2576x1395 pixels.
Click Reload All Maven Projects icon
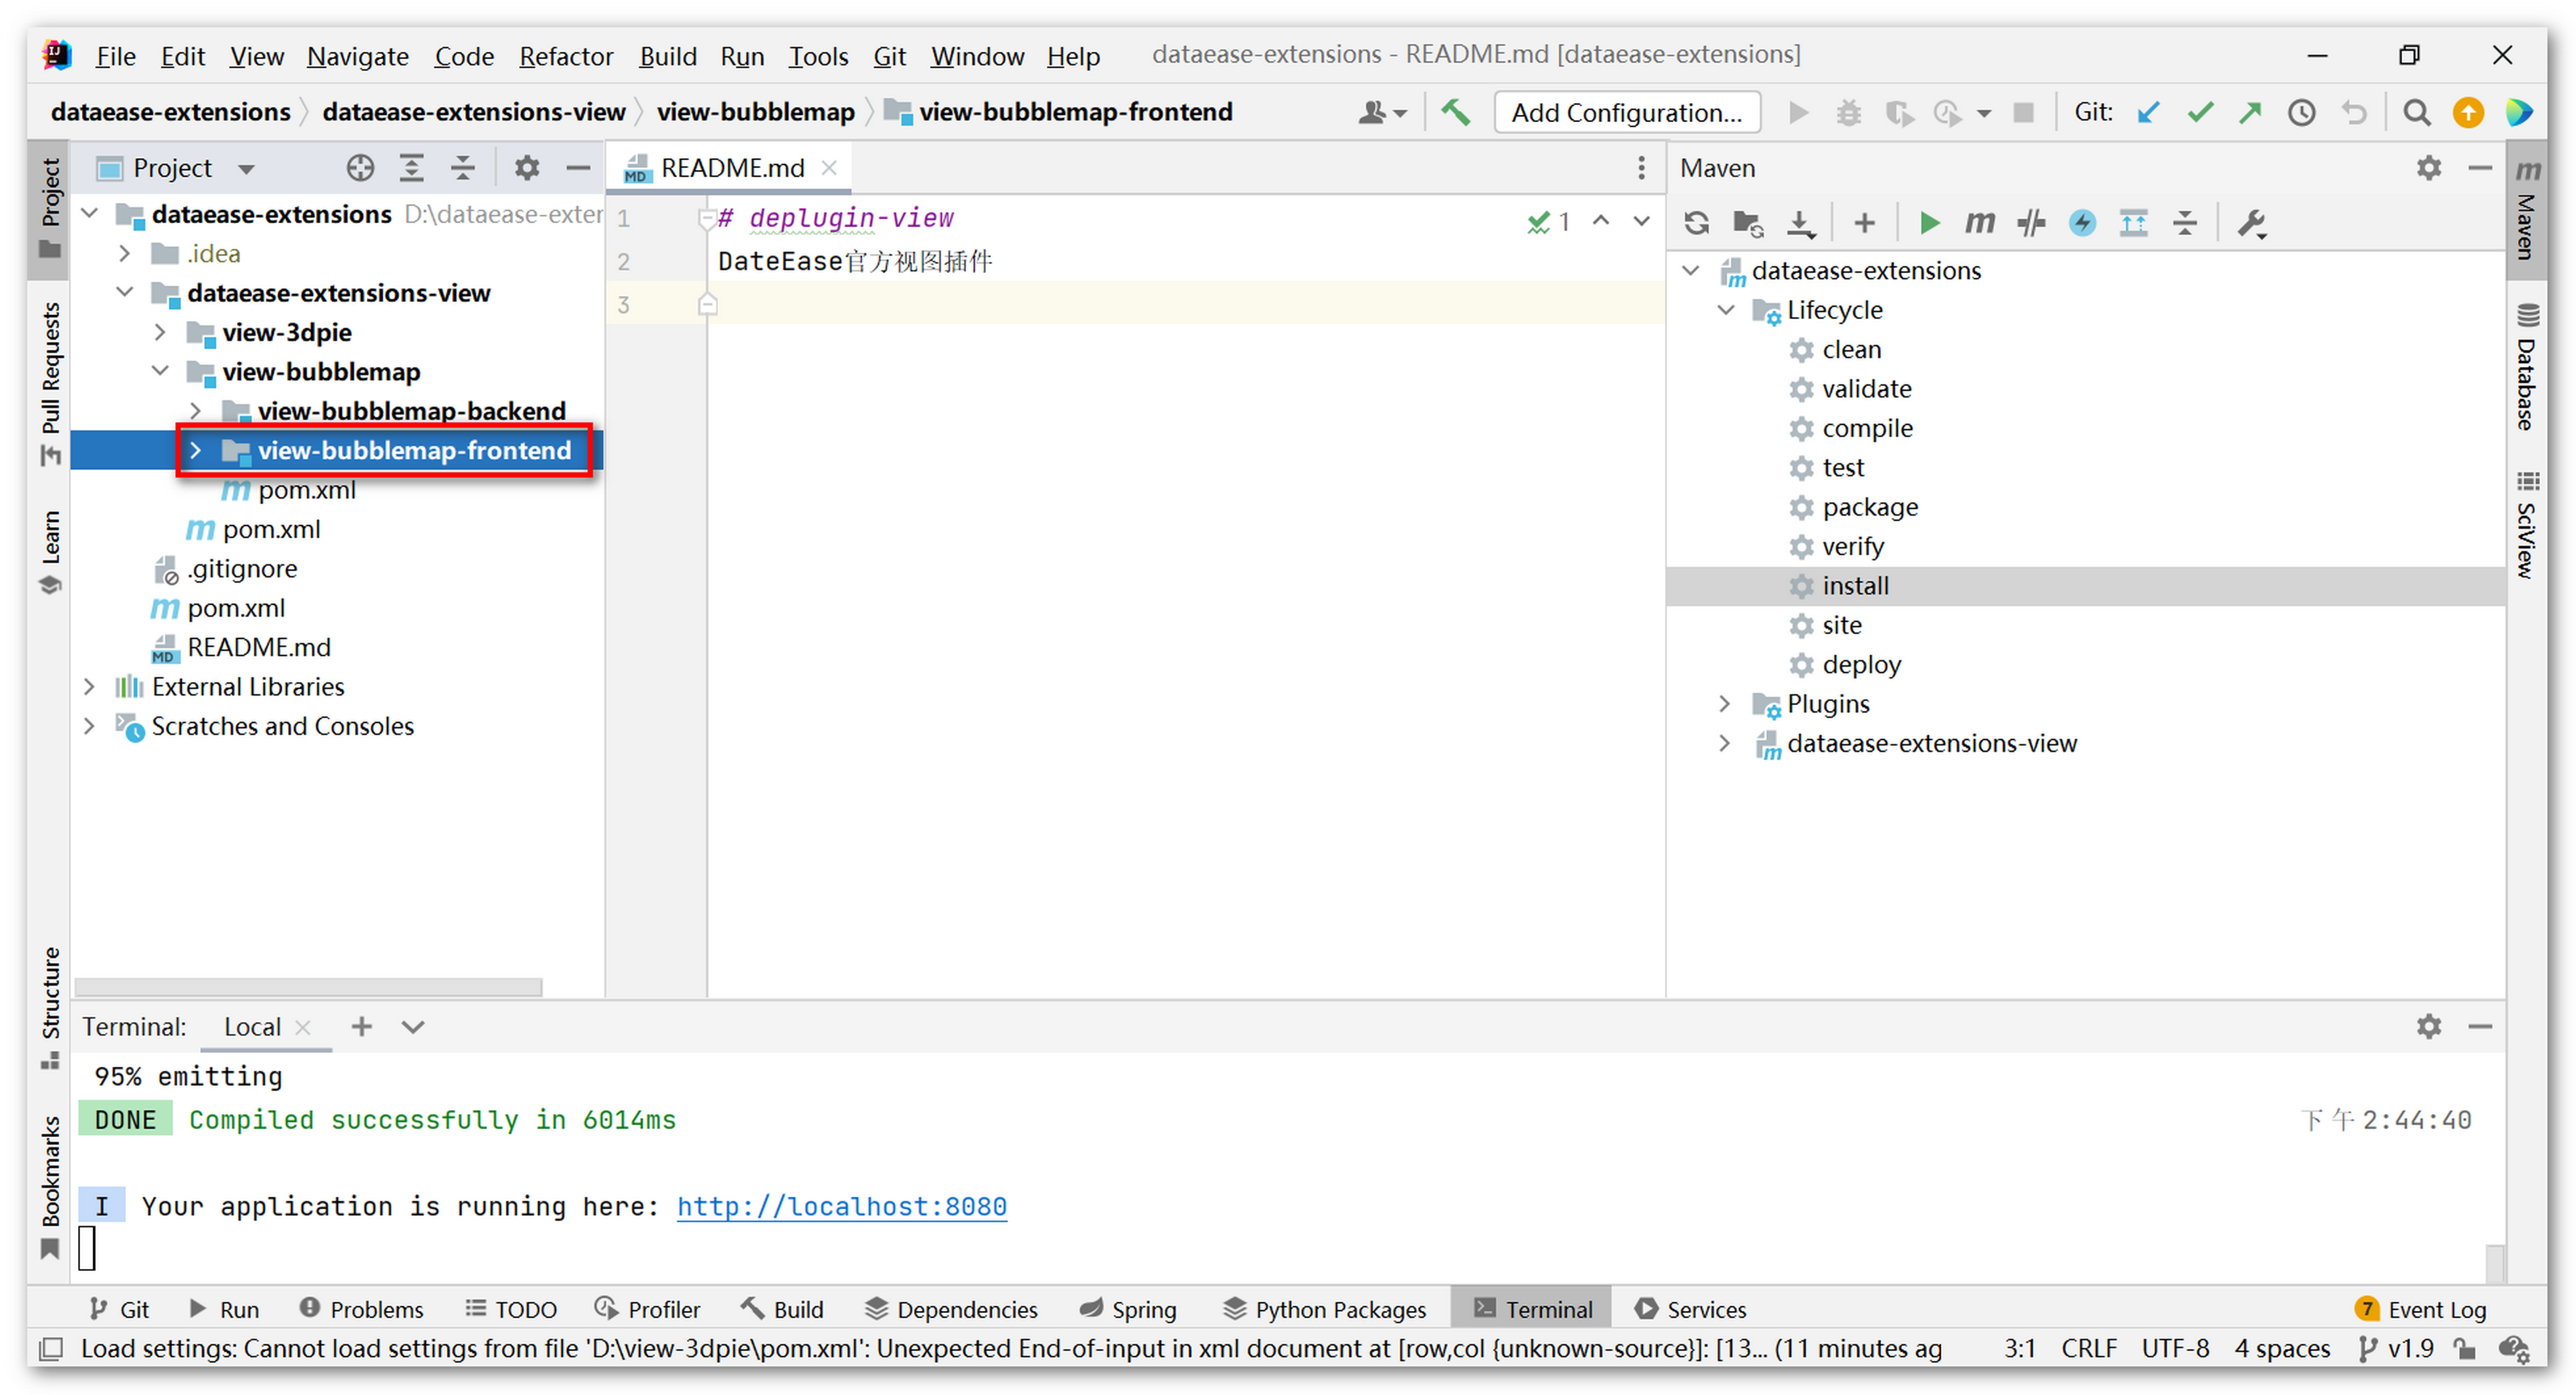[1696, 222]
